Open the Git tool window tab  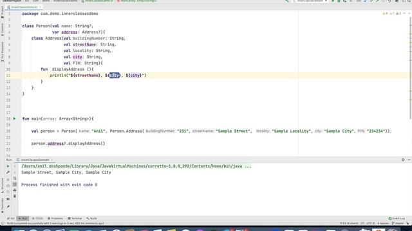[11, 218]
